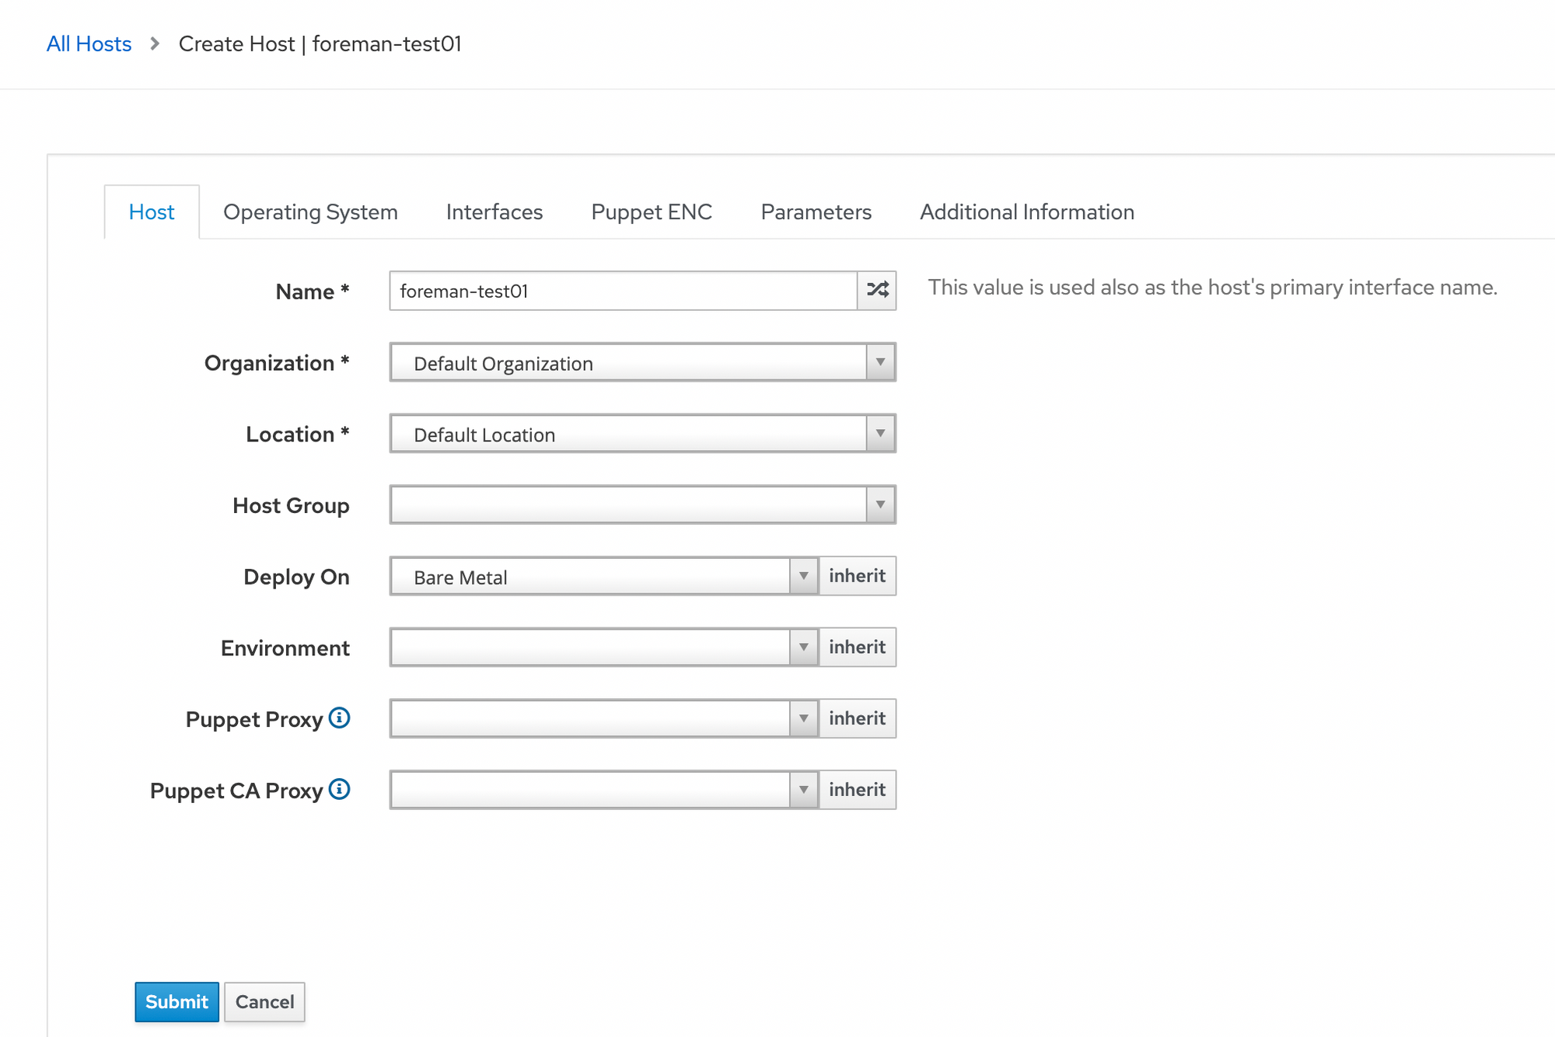Switch to the Interfaces tab
This screenshot has height=1037, width=1555.
pyautogui.click(x=494, y=212)
